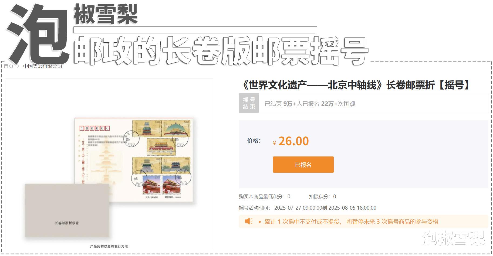Open the 首页 breadcrumb link
493x256 pixels.
[x=8, y=66]
